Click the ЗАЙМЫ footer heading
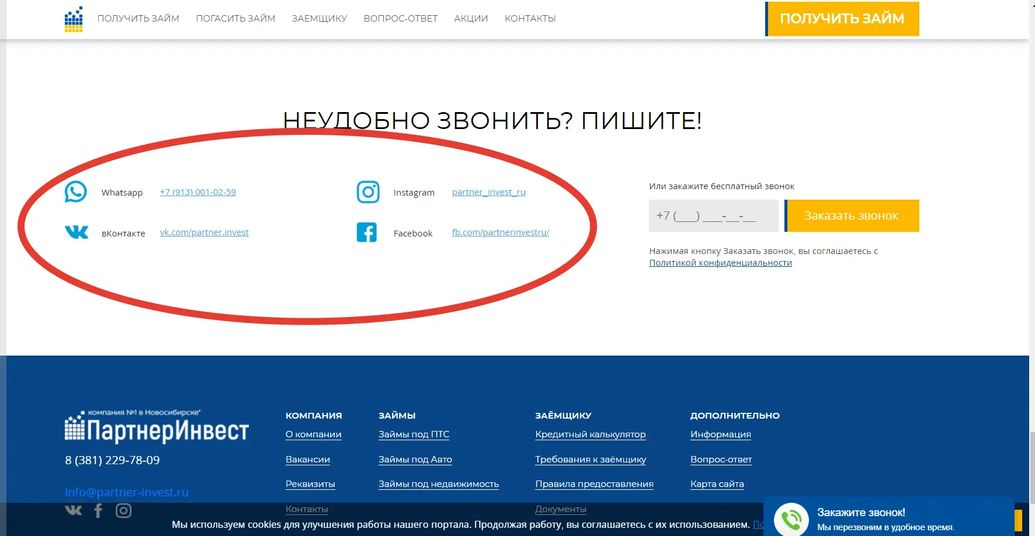Viewport: 1035px width, 536px height. point(397,416)
